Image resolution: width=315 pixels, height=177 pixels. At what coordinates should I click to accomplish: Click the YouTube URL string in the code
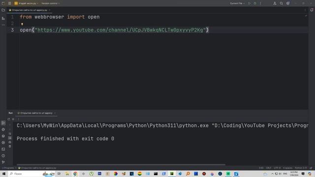point(120,30)
